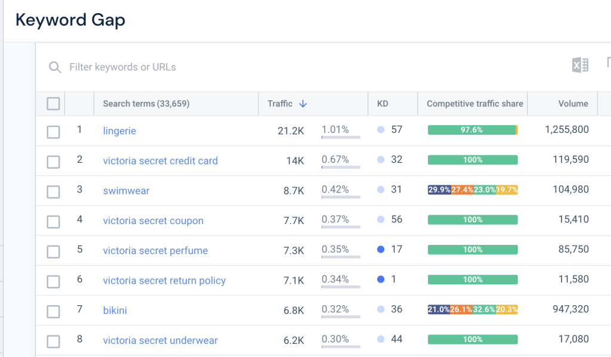Sort by Traffic column header
The height and width of the screenshot is (357, 611).
coord(280,104)
